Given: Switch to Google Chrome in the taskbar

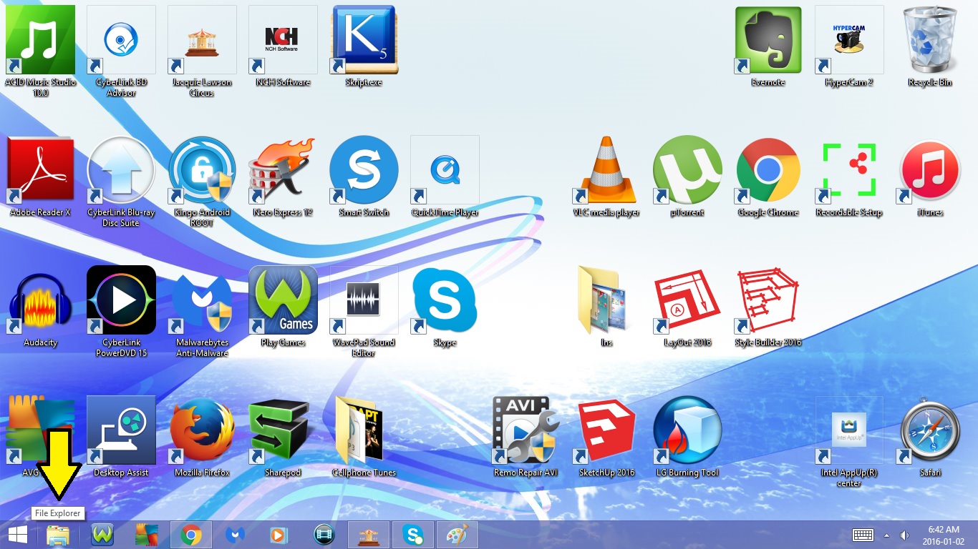Looking at the screenshot, I should tap(190, 535).
